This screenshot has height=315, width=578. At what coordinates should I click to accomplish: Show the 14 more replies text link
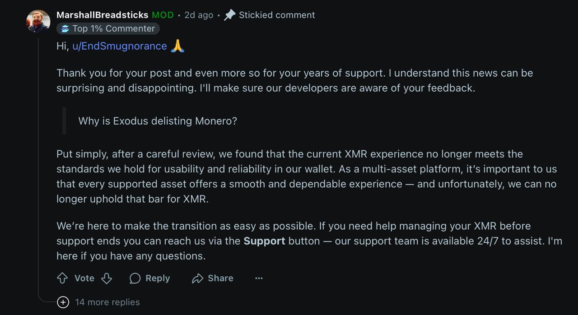107,302
